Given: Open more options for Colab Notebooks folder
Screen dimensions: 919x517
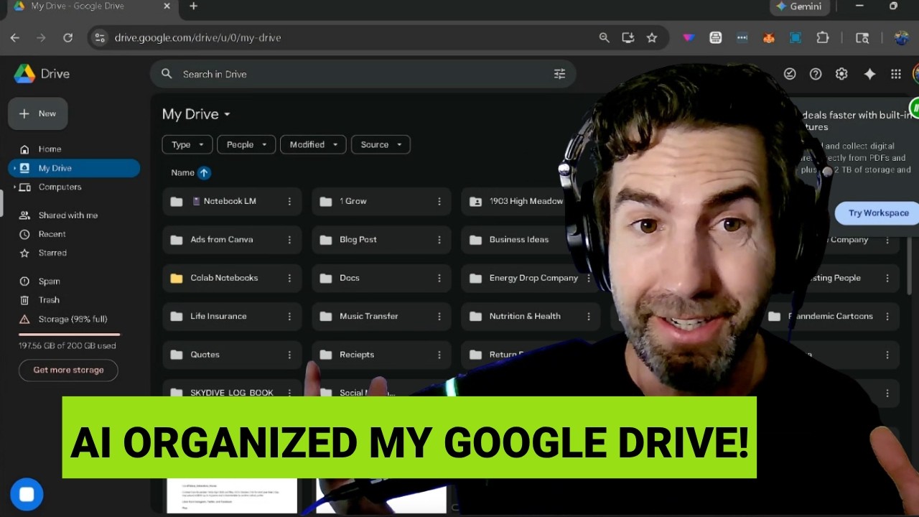Looking at the screenshot, I should coord(289,278).
